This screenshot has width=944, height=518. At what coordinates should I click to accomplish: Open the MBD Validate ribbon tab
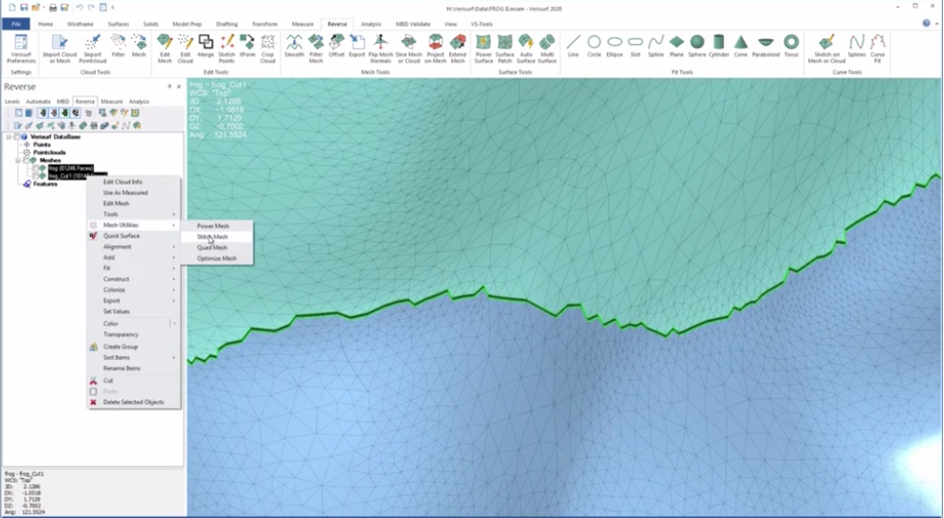tap(413, 24)
